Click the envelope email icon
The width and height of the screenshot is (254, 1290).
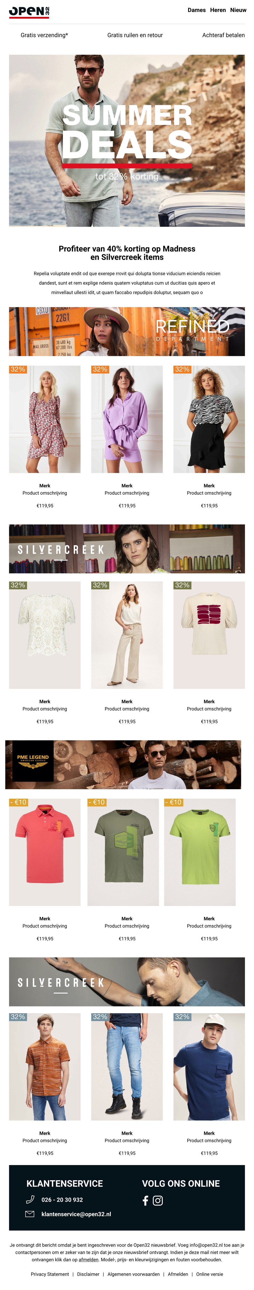[x=30, y=1214]
